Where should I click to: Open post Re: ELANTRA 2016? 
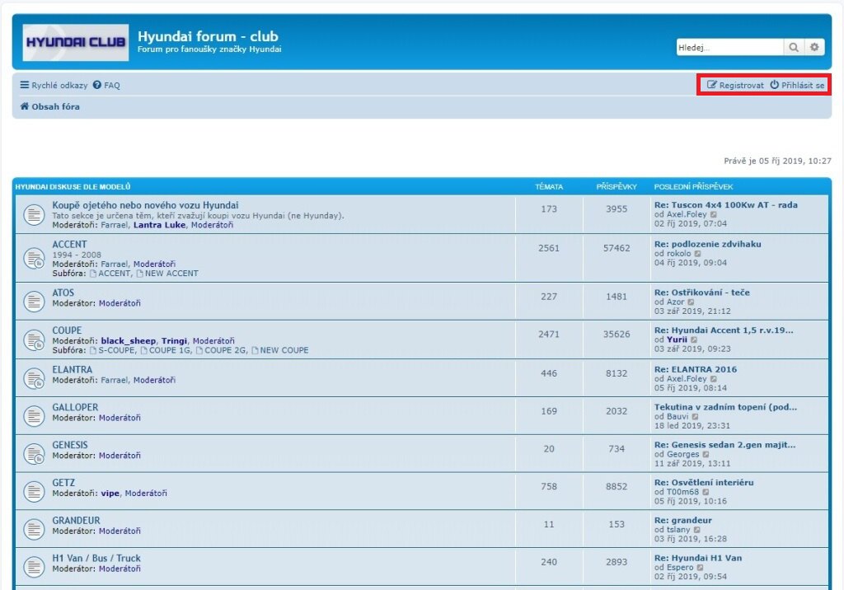click(x=696, y=369)
